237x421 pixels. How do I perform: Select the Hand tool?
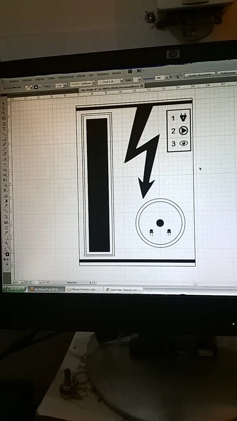(x=6, y=237)
